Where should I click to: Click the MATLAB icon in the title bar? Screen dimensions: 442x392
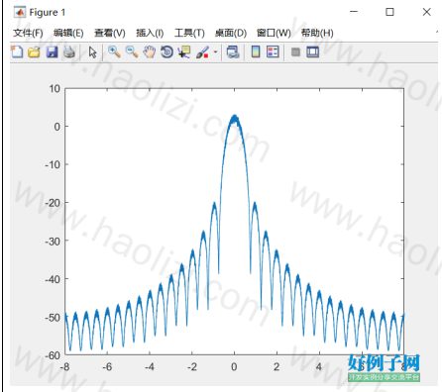(x=20, y=12)
